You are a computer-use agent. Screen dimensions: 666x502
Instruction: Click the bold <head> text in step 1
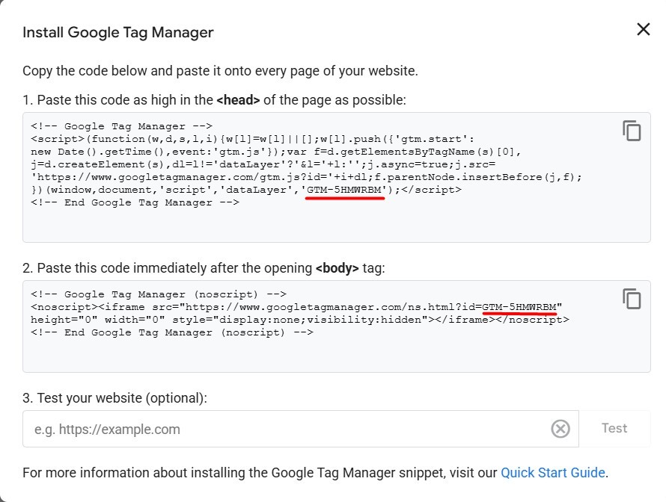coord(238,100)
